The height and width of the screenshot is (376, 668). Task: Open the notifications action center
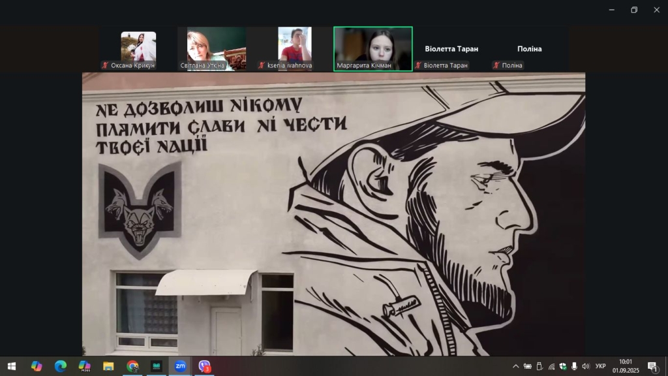pos(652,366)
